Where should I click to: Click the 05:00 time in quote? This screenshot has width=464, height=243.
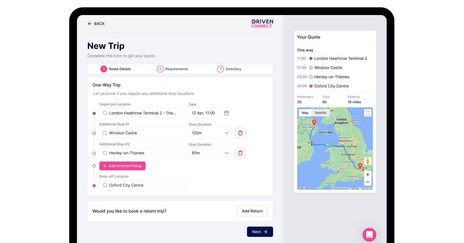[x=302, y=86]
